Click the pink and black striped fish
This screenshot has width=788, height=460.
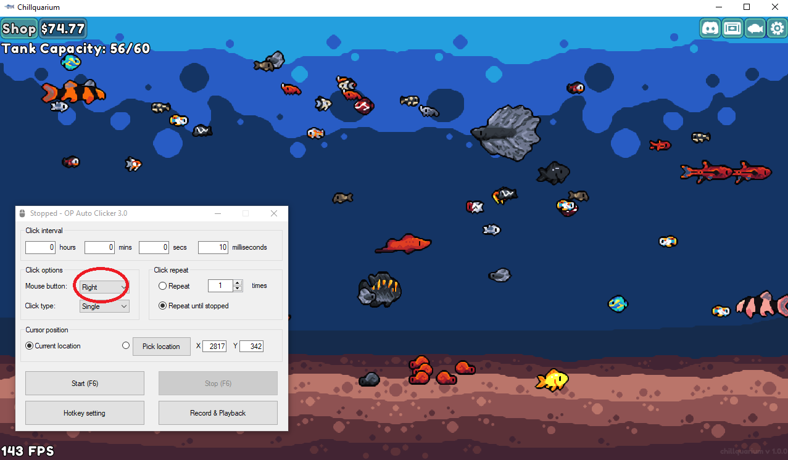761,305
